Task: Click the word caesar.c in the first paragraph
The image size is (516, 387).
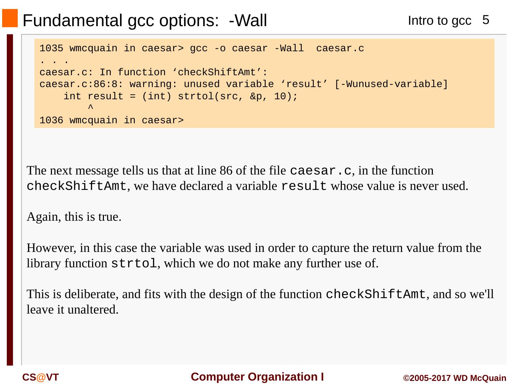Action: [320, 171]
